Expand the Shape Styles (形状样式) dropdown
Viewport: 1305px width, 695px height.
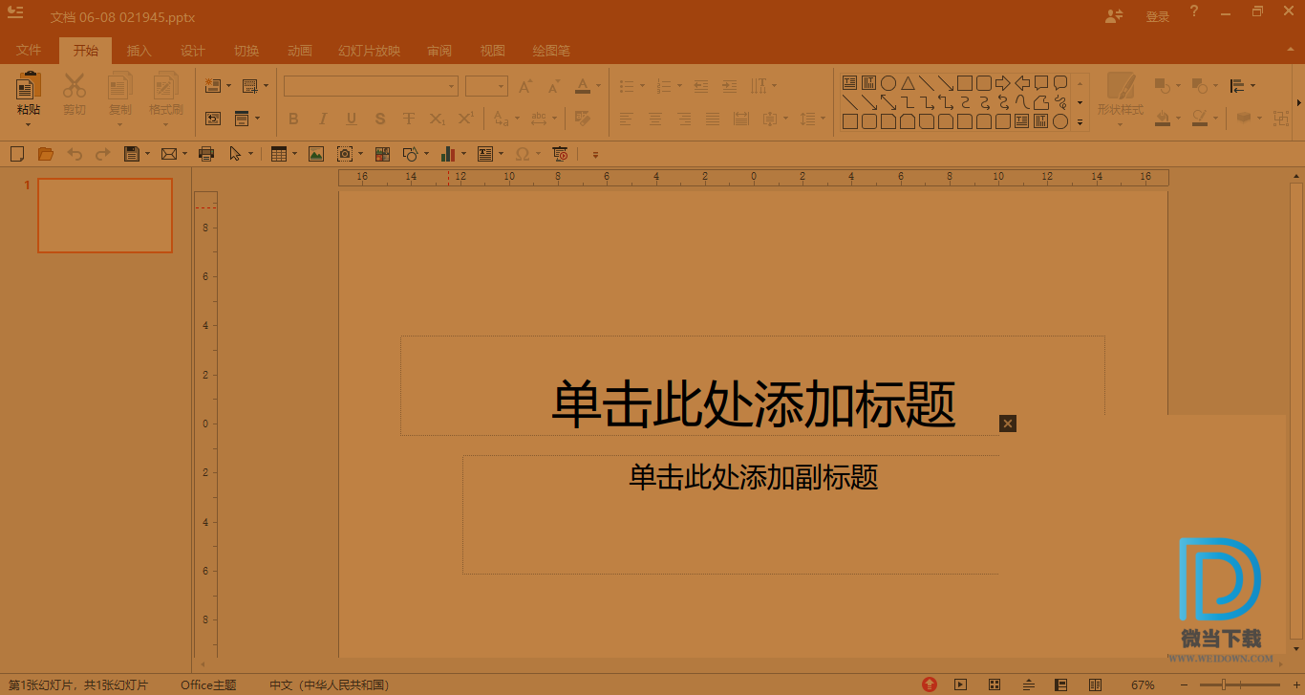click(x=1120, y=126)
